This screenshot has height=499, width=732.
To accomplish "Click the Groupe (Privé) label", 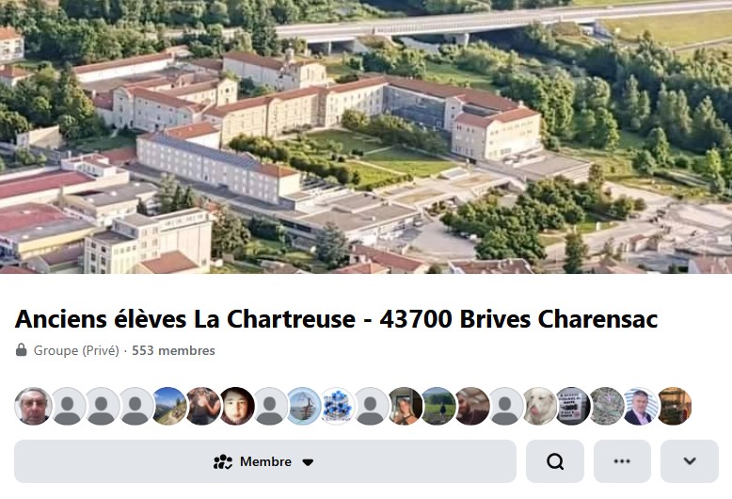I will click(76, 350).
